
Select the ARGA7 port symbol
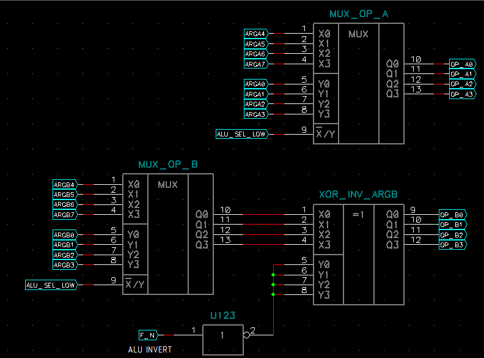[255, 64]
